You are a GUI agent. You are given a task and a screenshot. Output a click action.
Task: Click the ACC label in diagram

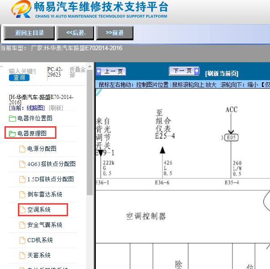coord(231,110)
